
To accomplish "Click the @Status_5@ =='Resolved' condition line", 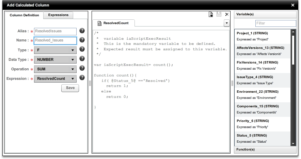I will (136, 81).
